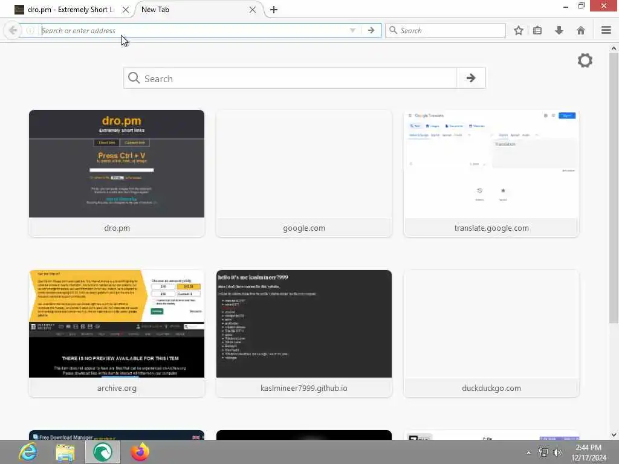Expand the address bar history dropdown arrow

coord(352,30)
